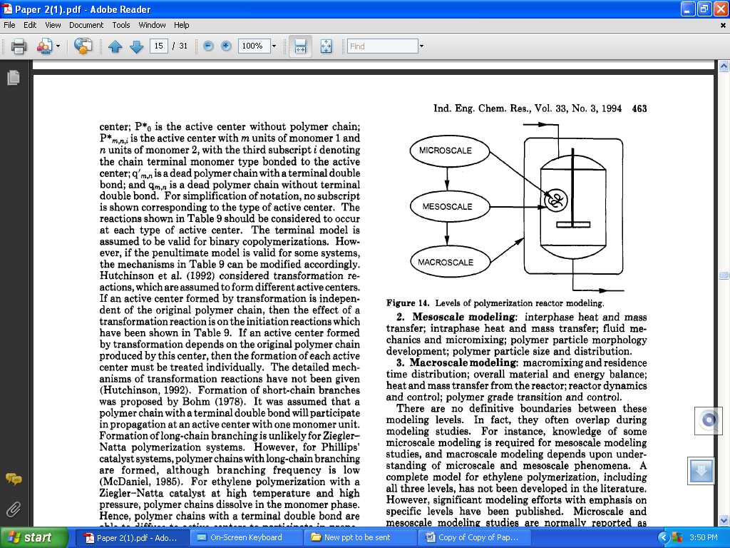Open the Comments panel in left sidebar
Image resolution: width=730 pixels, height=548 pixels.
[x=13, y=479]
